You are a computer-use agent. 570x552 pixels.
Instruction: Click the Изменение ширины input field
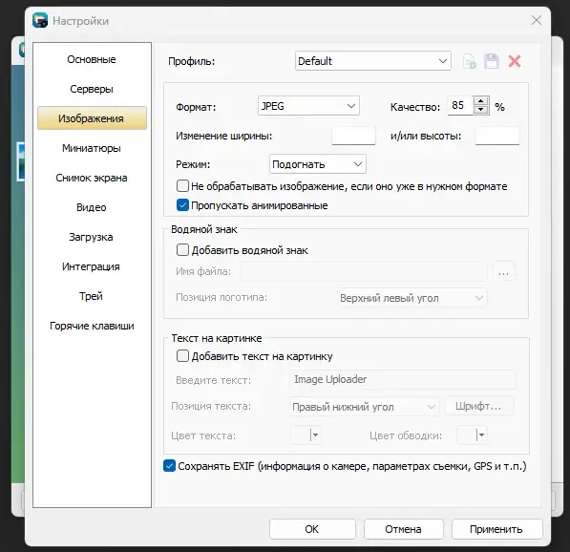point(353,136)
